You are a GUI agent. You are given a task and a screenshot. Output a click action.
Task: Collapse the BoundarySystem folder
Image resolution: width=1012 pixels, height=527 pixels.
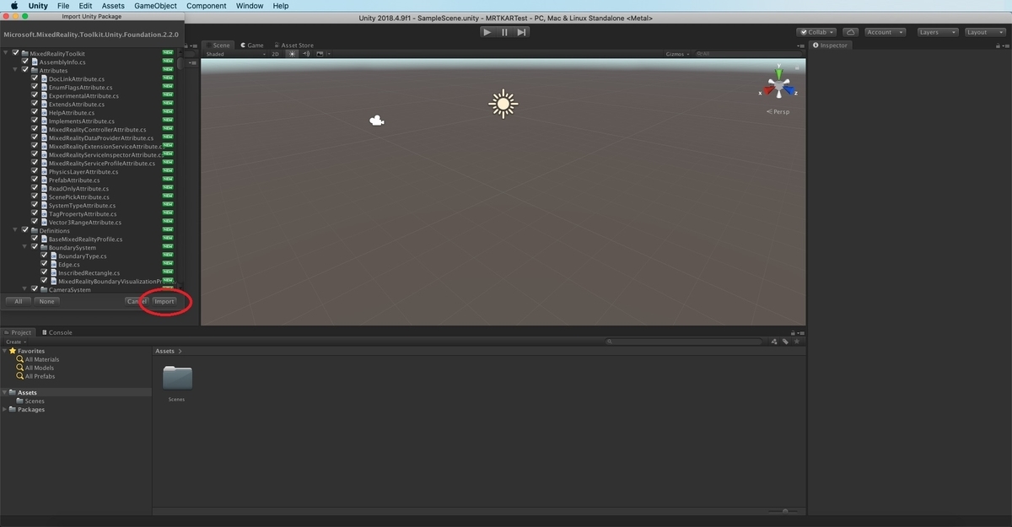point(24,248)
